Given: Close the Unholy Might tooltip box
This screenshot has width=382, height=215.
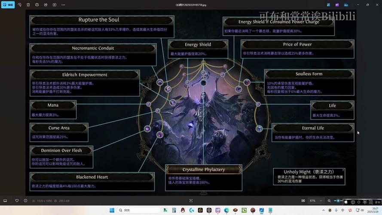Looking at the screenshot, I should (343, 170).
